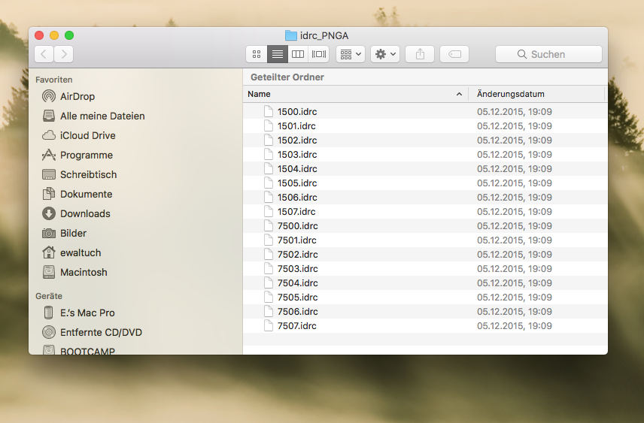
Task: Click the green zoom window button
Action: pyautogui.click(x=69, y=35)
